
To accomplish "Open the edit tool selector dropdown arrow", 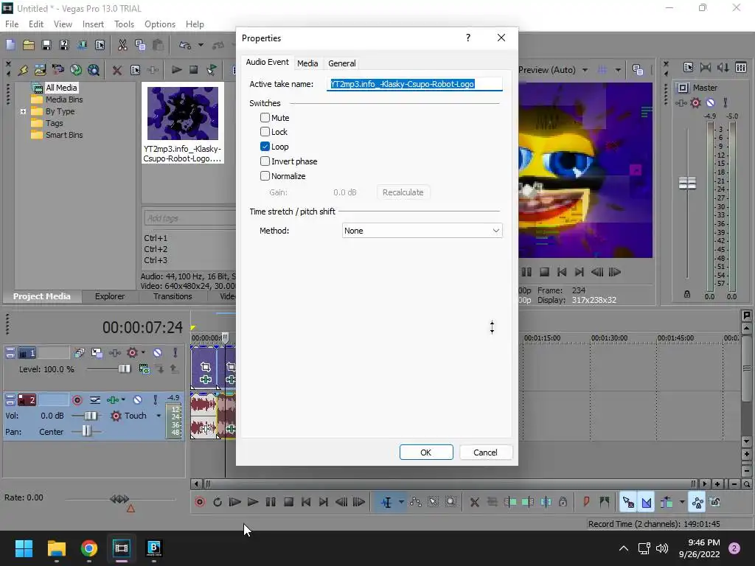I will [401, 502].
